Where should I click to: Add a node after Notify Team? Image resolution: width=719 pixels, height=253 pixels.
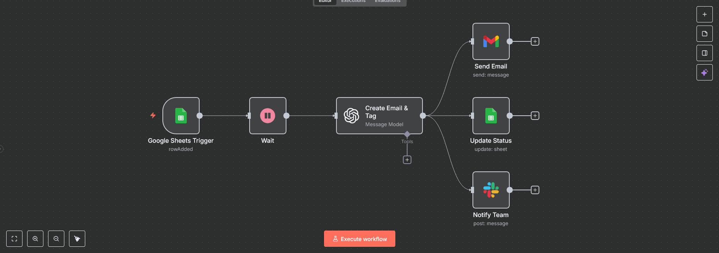click(x=535, y=190)
